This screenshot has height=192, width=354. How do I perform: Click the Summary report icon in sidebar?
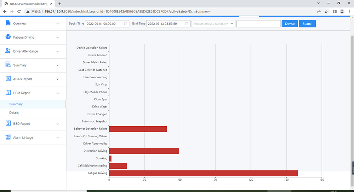[x=8, y=65]
